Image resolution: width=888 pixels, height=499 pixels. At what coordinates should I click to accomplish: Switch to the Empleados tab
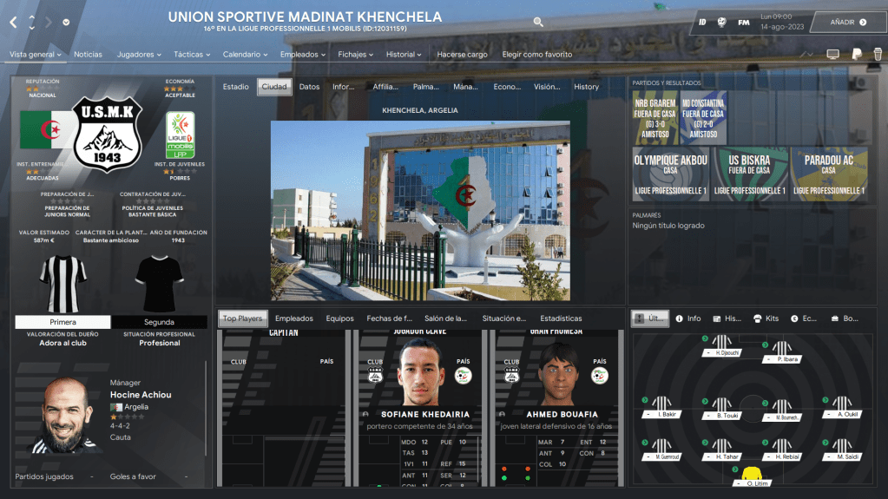click(x=293, y=318)
